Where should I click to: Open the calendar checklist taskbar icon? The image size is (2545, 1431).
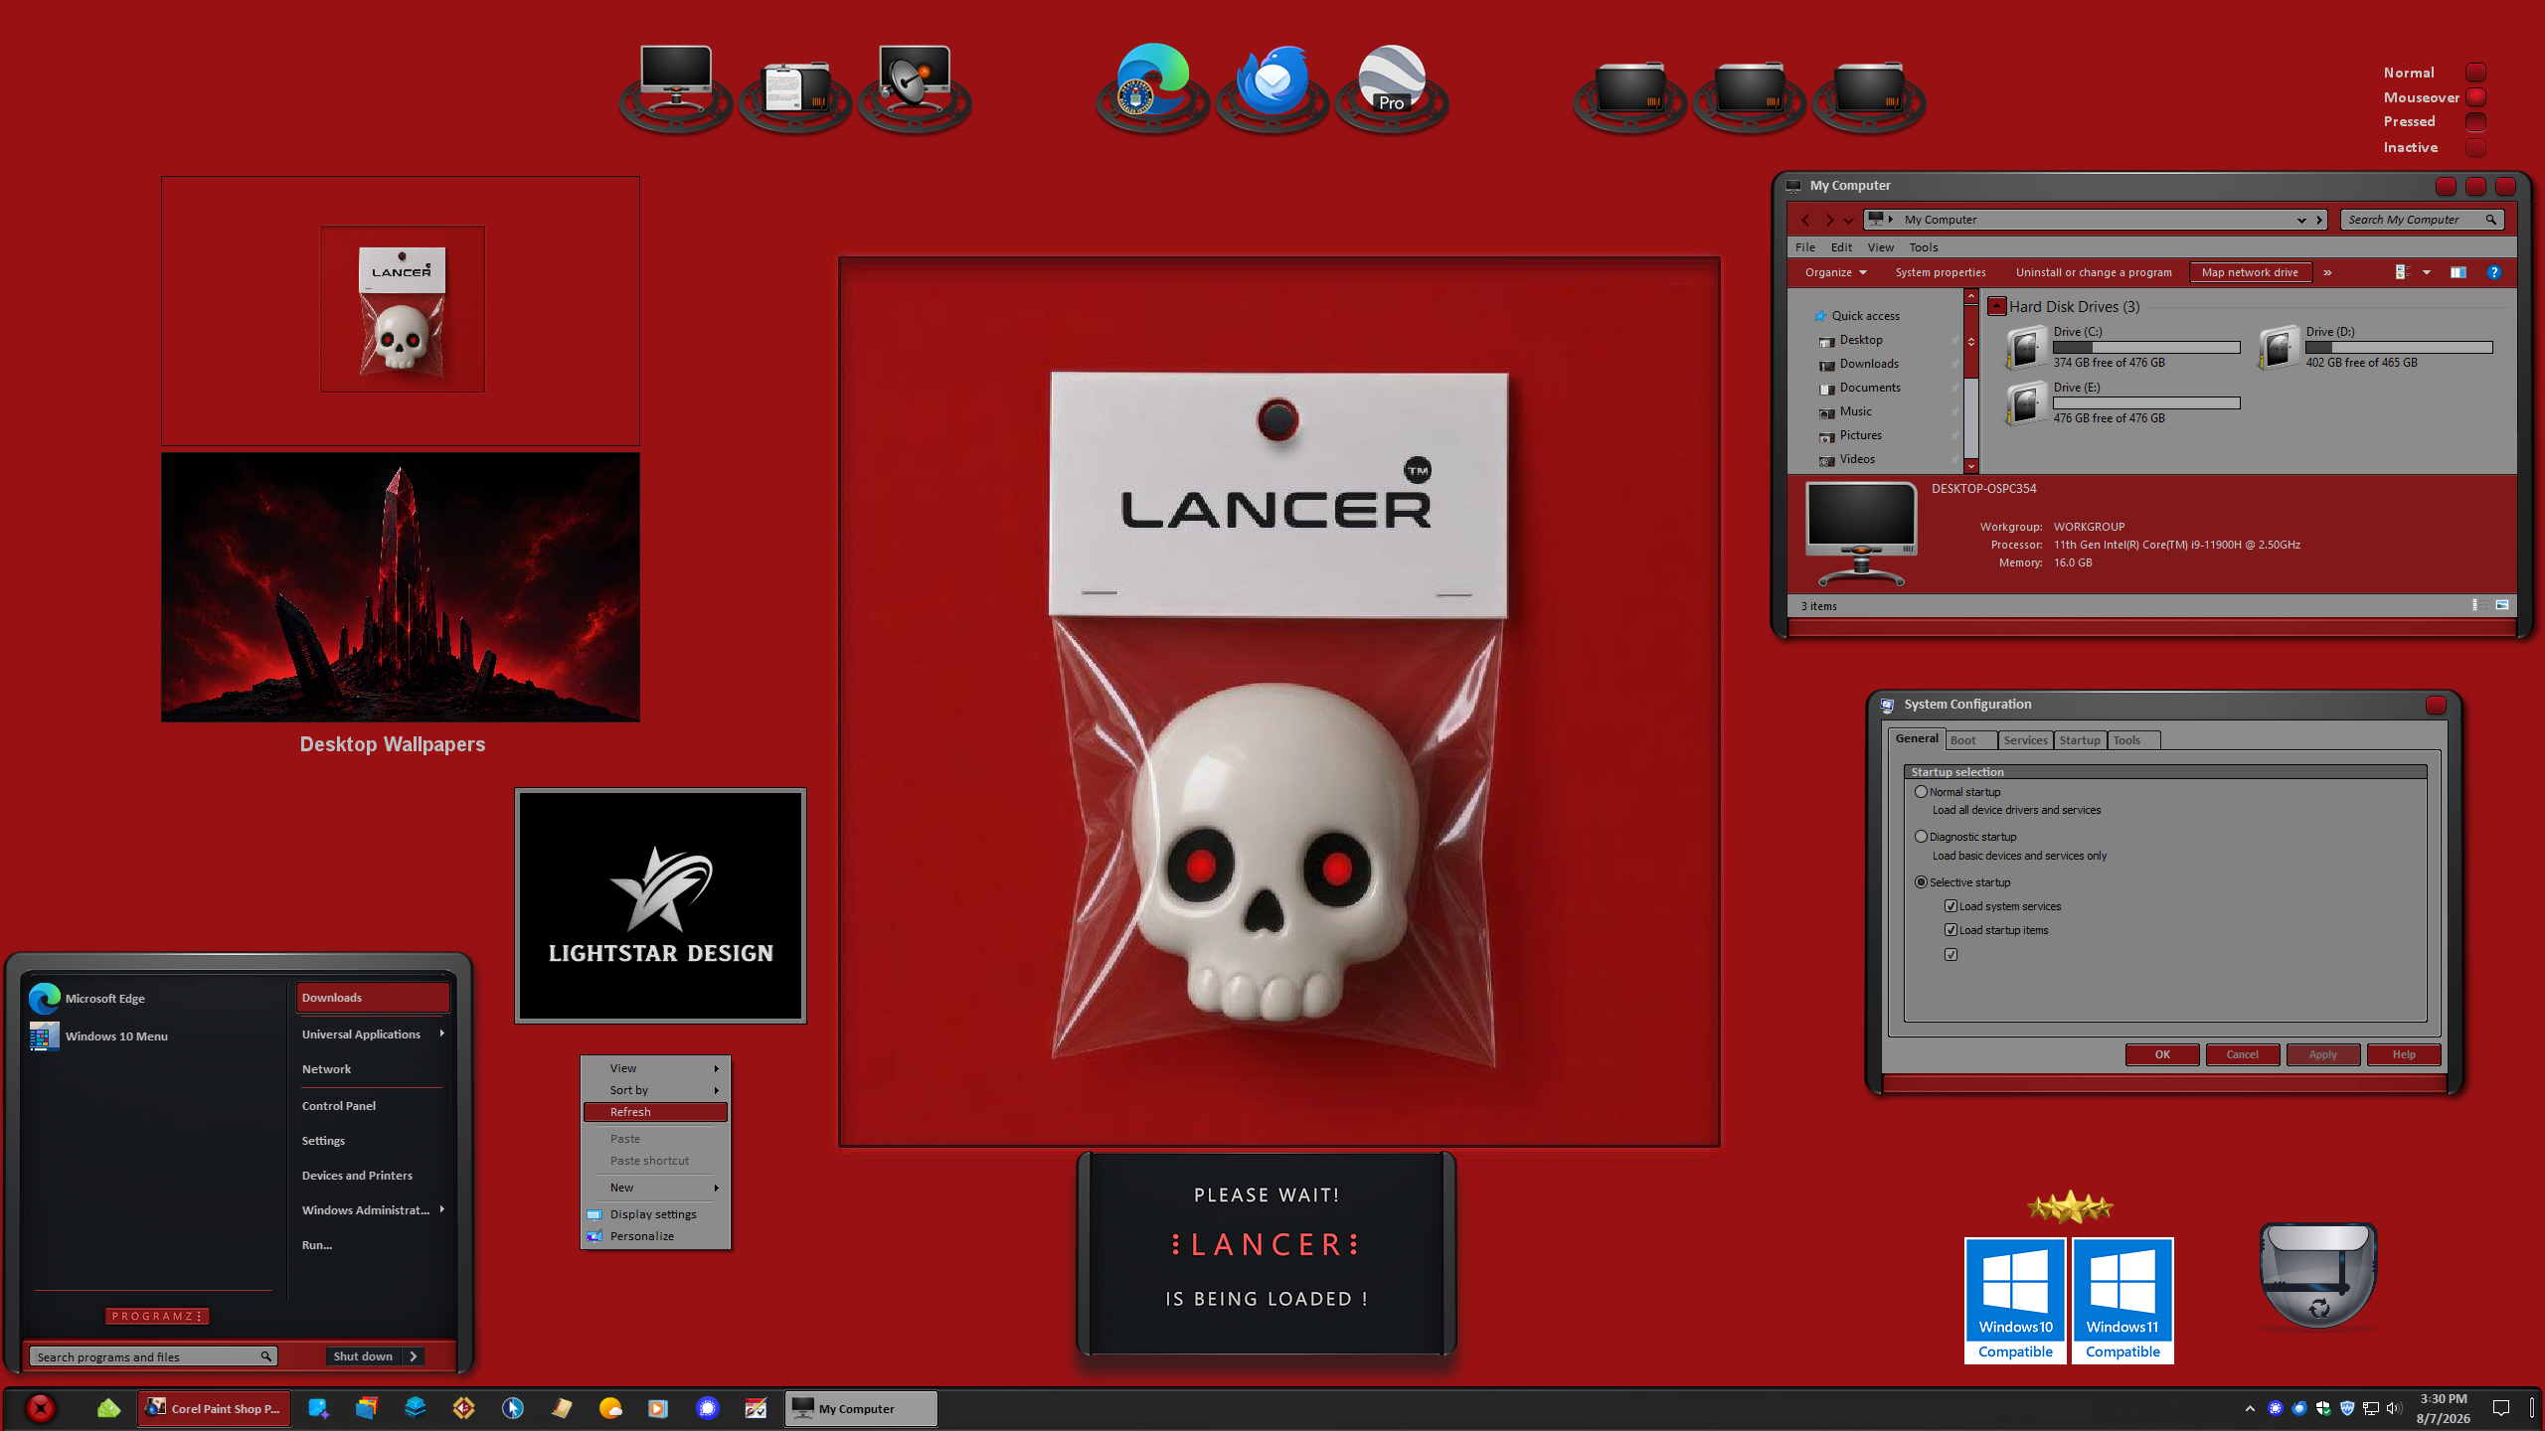tap(756, 1408)
